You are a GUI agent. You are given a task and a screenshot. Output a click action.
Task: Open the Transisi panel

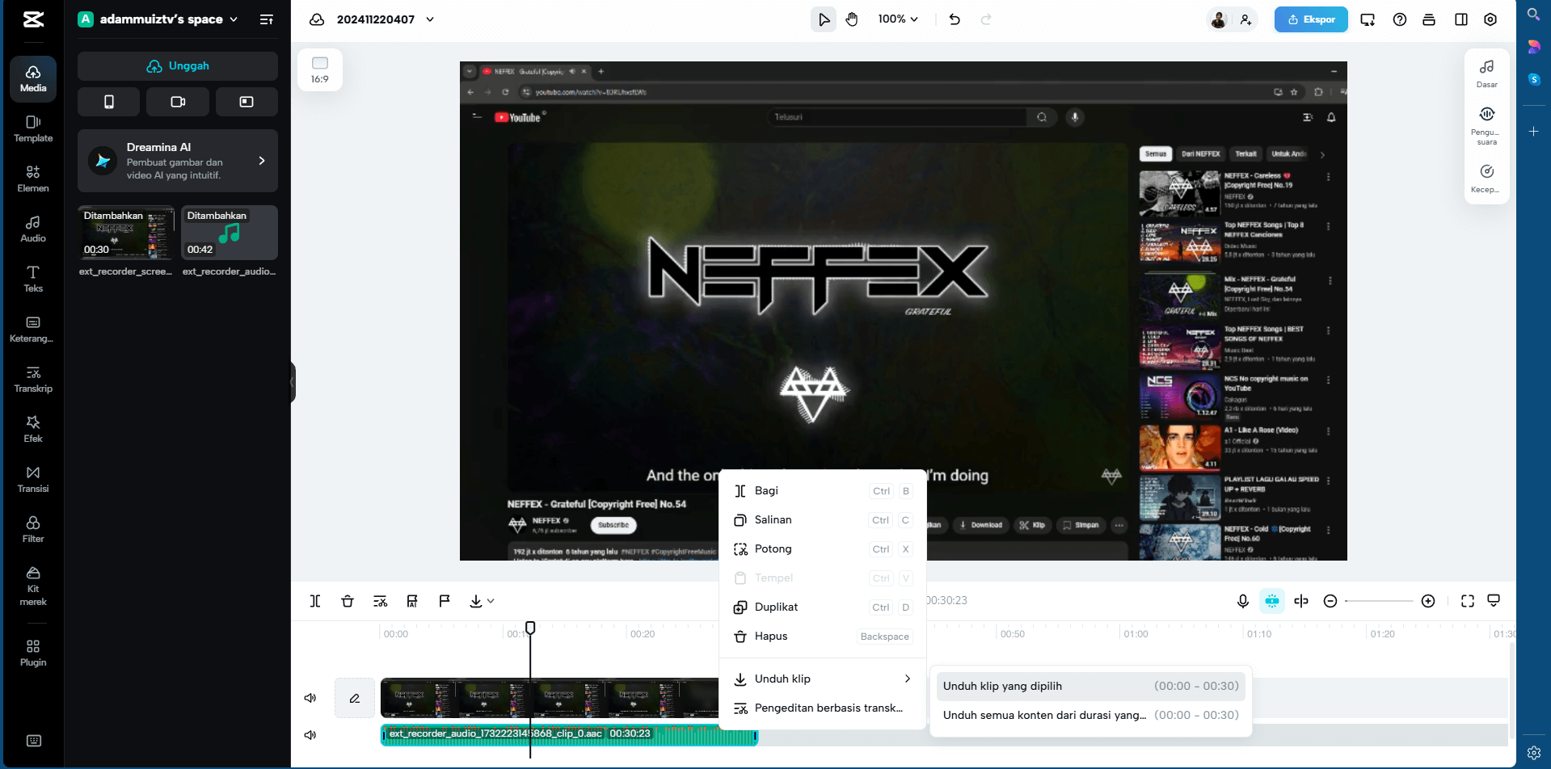click(x=33, y=479)
